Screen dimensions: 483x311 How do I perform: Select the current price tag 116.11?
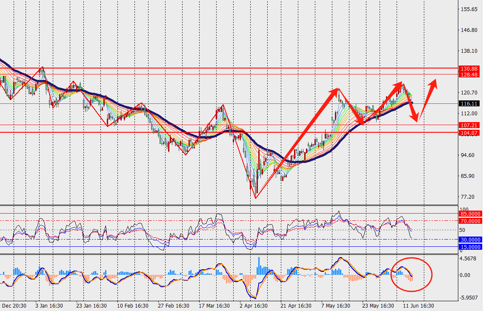pos(469,104)
